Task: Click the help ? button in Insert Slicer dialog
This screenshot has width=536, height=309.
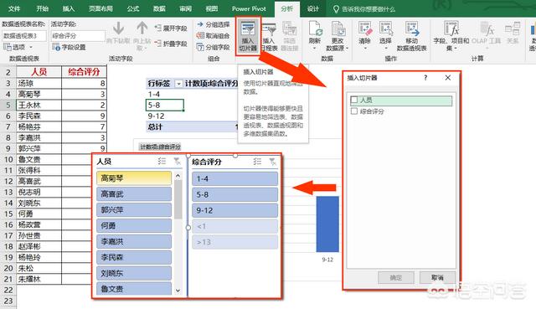Action: 425,78
